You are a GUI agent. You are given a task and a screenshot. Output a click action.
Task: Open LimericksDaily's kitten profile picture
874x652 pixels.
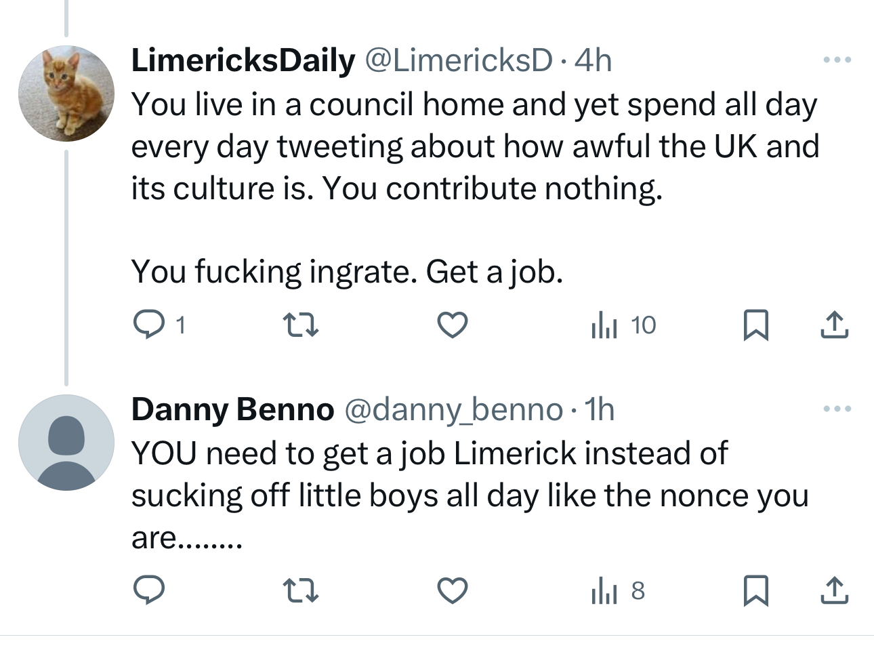(66, 94)
